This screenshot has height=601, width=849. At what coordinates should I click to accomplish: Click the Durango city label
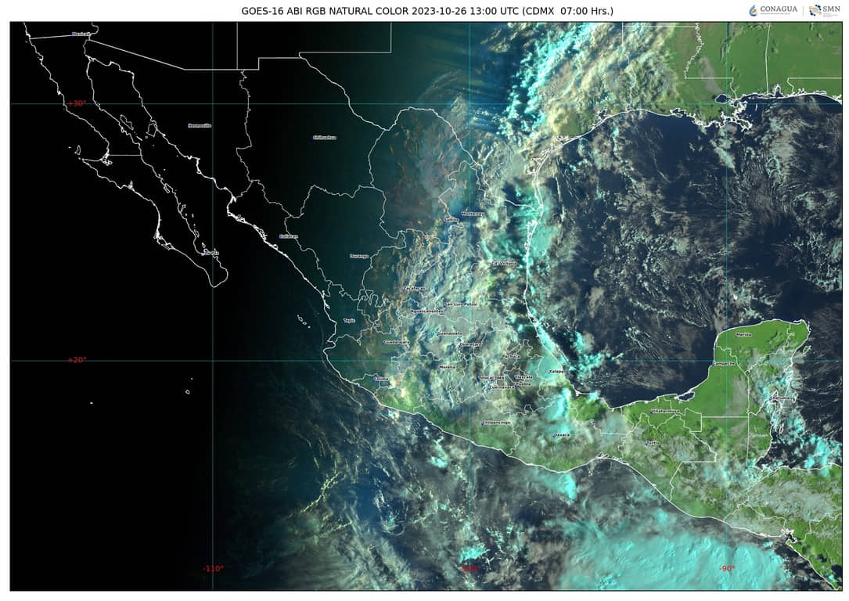(358, 256)
